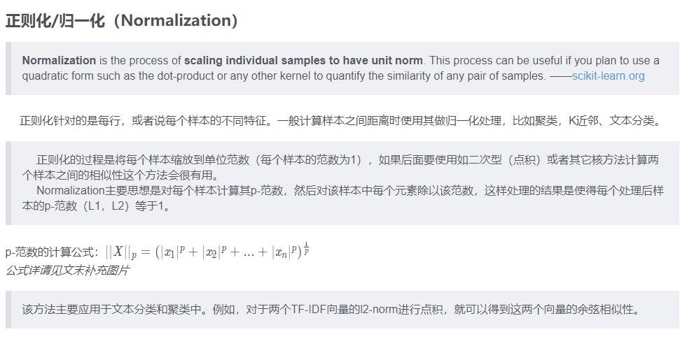Viewport: 687px width, 339px height.
Task: Click bold phrase 'scaling individual samples to have unit norm'
Action: [x=303, y=60]
